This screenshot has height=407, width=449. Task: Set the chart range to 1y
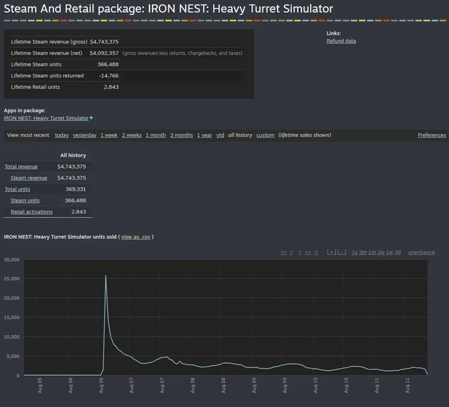click(x=355, y=252)
